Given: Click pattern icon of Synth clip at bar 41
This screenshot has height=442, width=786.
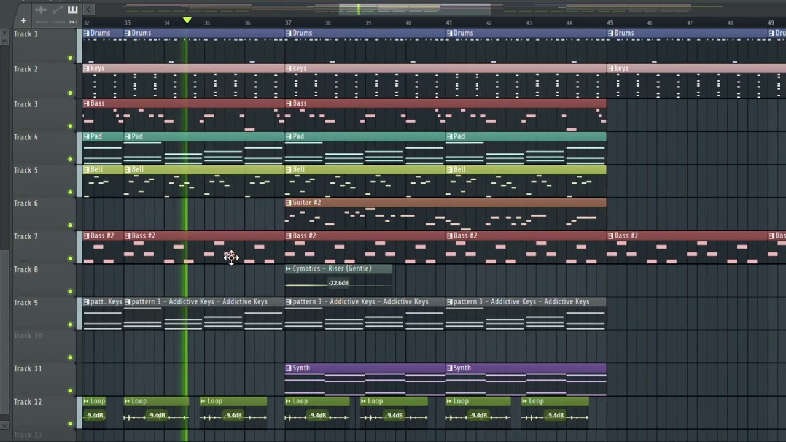Looking at the screenshot, I should [449, 368].
